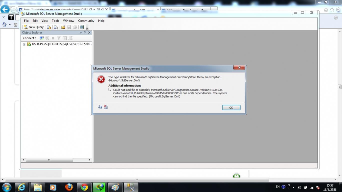Open the View menu
The image size is (342, 192).
pos(45,21)
